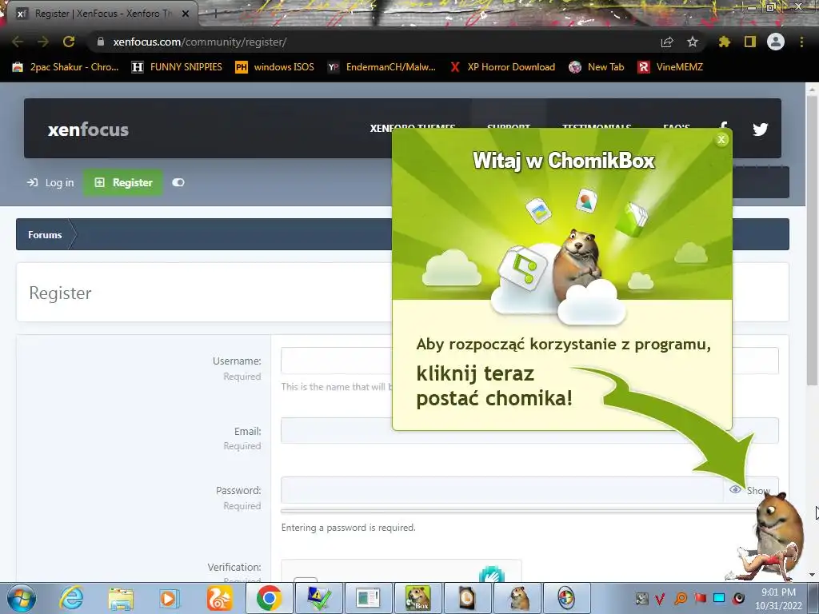Viewport: 819px width, 614px height.
Task: Share this page icon
Action: [667, 42]
